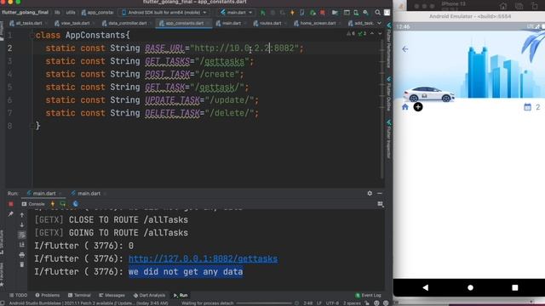The image size is (545, 306).
Task: Toggle scroll to end in console
Action: [x=22, y=245]
